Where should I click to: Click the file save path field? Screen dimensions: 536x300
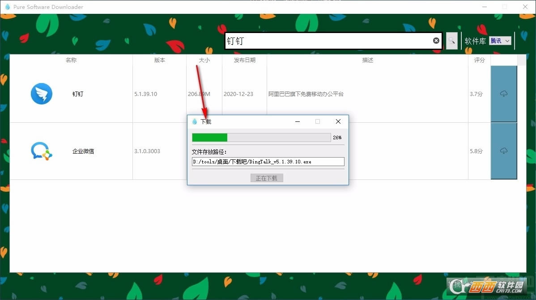(268, 162)
